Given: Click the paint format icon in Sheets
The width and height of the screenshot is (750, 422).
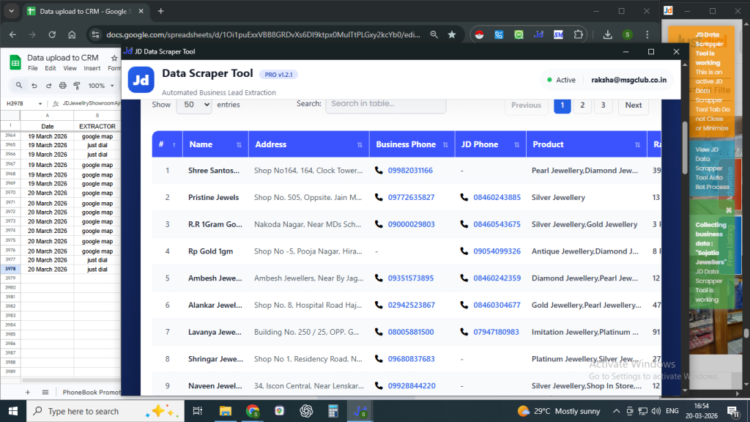Looking at the screenshot, I should coord(75,86).
